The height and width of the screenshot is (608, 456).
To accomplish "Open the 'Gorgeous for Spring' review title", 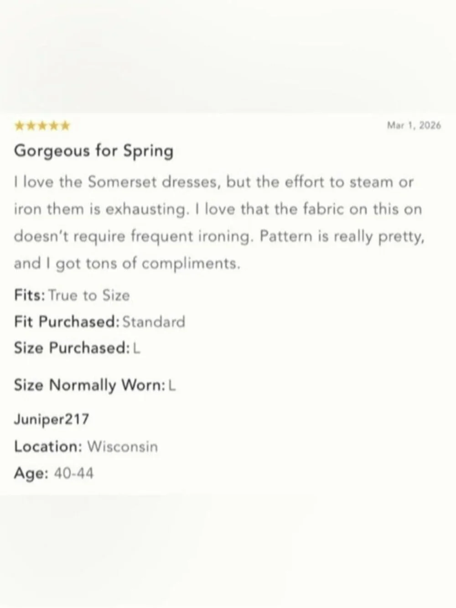I will (x=93, y=151).
